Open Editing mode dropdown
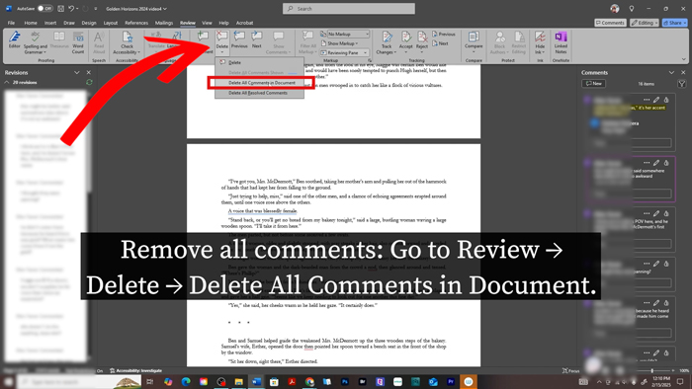692x389 pixels. (645, 23)
